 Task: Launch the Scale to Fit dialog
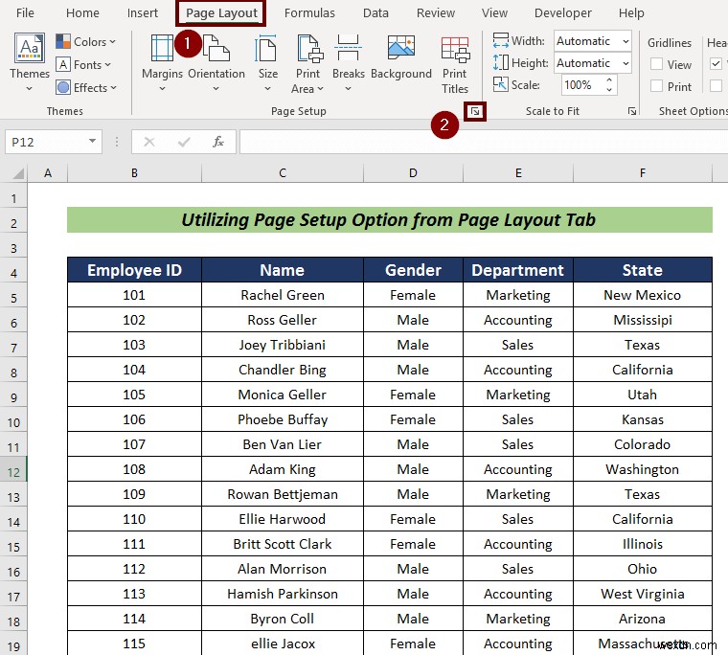pos(631,111)
